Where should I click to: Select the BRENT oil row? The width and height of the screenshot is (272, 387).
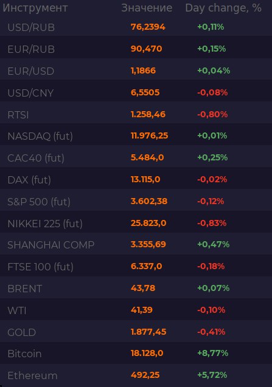point(136,289)
